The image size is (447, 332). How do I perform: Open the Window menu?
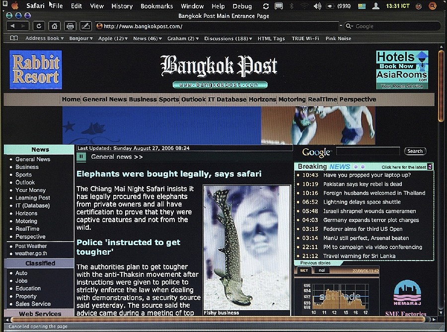(192, 6)
